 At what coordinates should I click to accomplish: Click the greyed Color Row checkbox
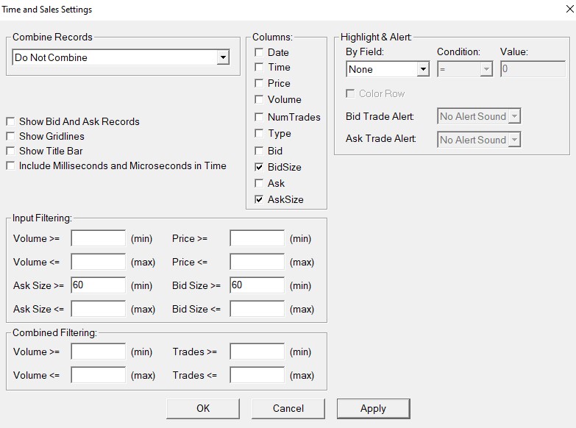click(350, 93)
